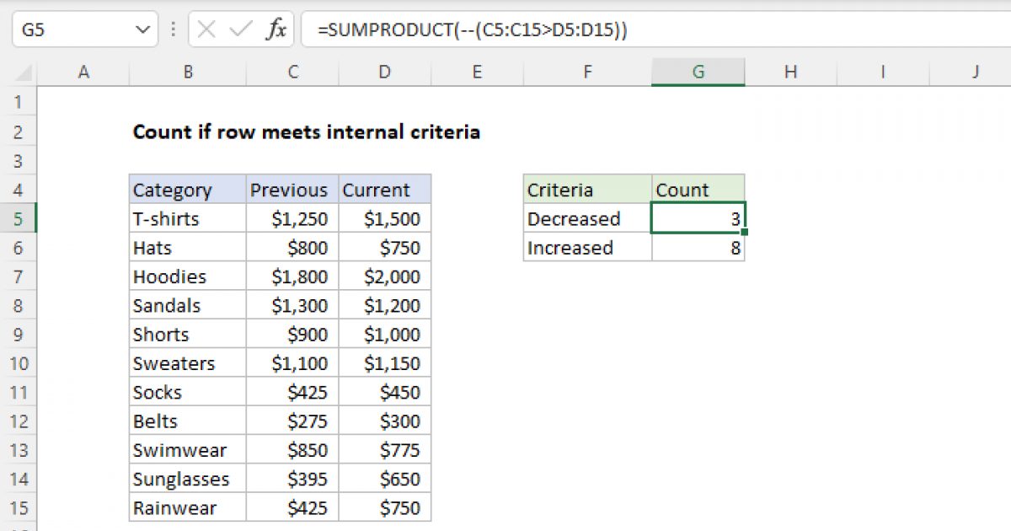Click row 5 header
The width and height of the screenshot is (1011, 531).
click(19, 218)
